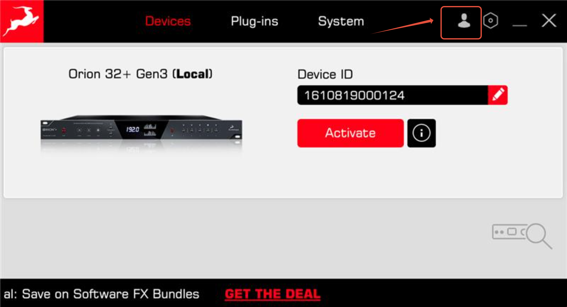This screenshot has width=567, height=307.
Task: Click the Orion 32+ Gen3 (Local) title
Action: (x=140, y=74)
